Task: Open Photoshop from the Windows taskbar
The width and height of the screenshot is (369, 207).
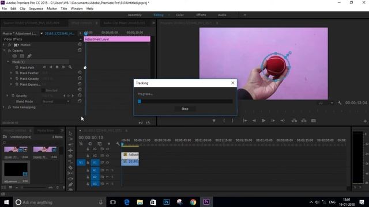Action: click(167, 202)
